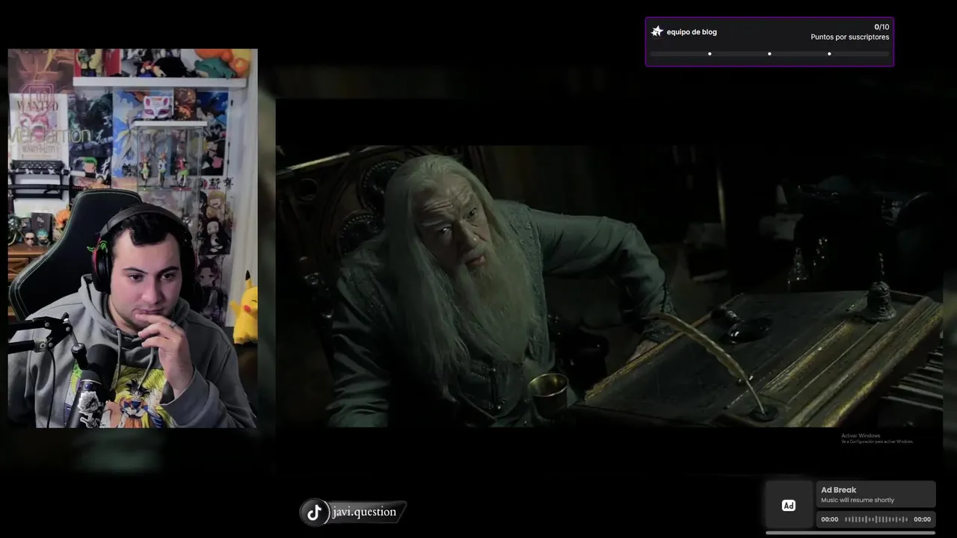This screenshot has height=538, width=957.
Task: Click the ad break progress bar at bottom
Action: [x=850, y=533]
